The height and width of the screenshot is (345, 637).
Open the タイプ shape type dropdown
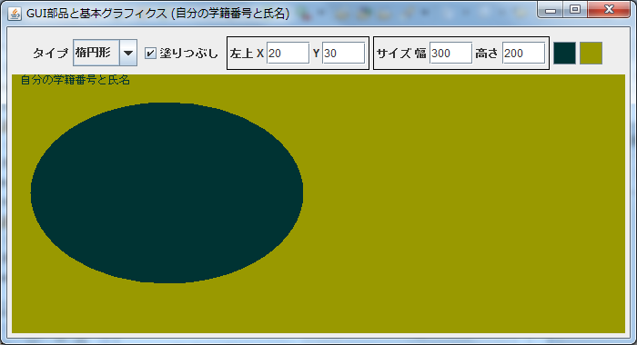(106, 53)
